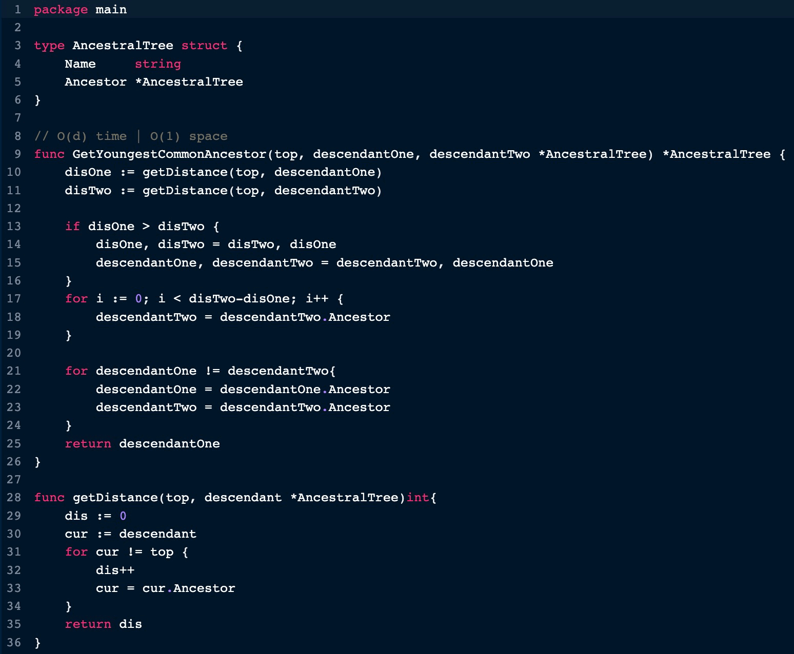
Task: Click the "if" keyword on line 13
Action: pyautogui.click(x=72, y=227)
